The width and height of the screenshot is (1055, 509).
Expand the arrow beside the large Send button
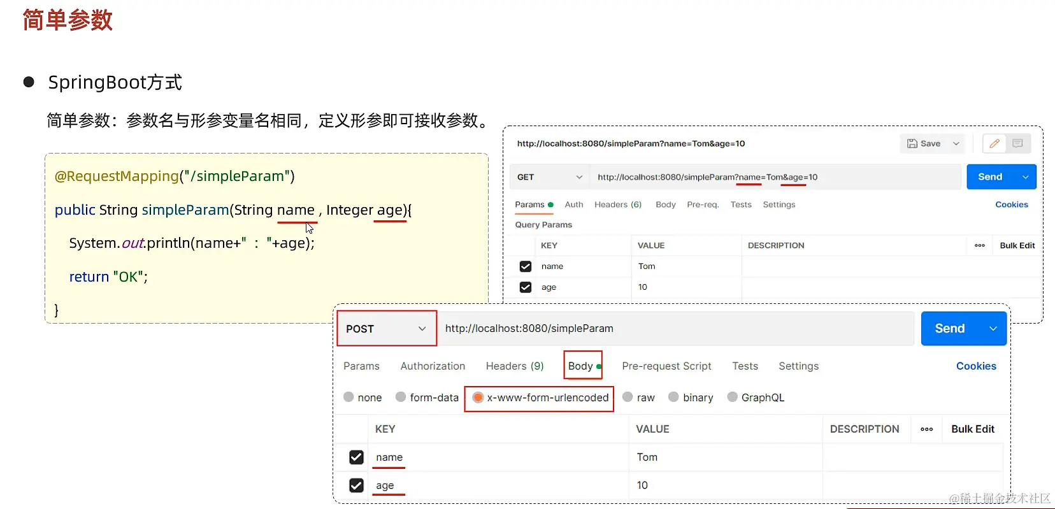pyautogui.click(x=993, y=329)
